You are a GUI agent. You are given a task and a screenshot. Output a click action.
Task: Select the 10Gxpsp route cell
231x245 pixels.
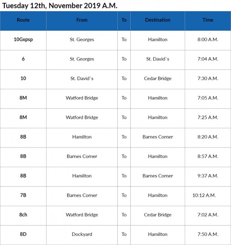tap(23, 40)
